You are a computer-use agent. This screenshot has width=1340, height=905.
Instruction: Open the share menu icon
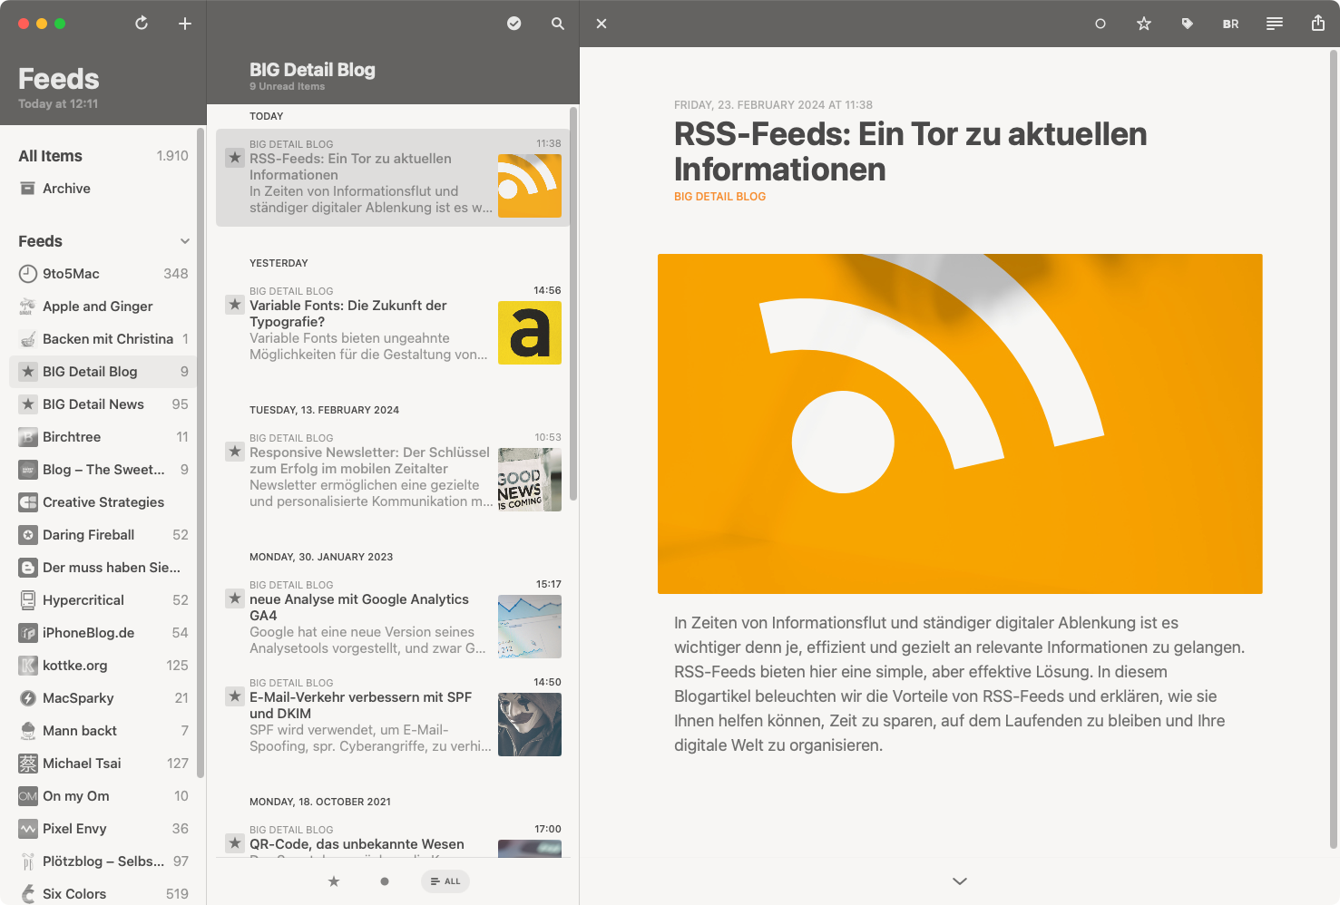coord(1318,24)
